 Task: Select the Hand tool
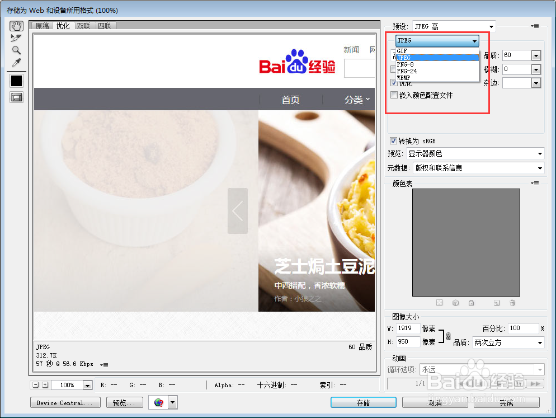tap(16, 26)
